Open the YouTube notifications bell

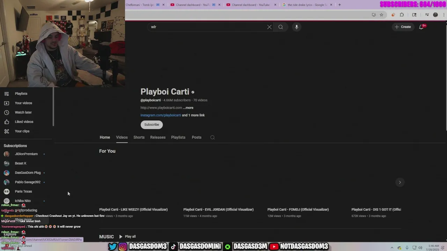pos(422,27)
